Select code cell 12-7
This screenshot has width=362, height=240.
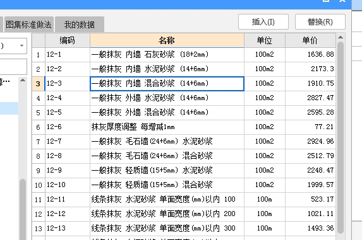pos(68,142)
